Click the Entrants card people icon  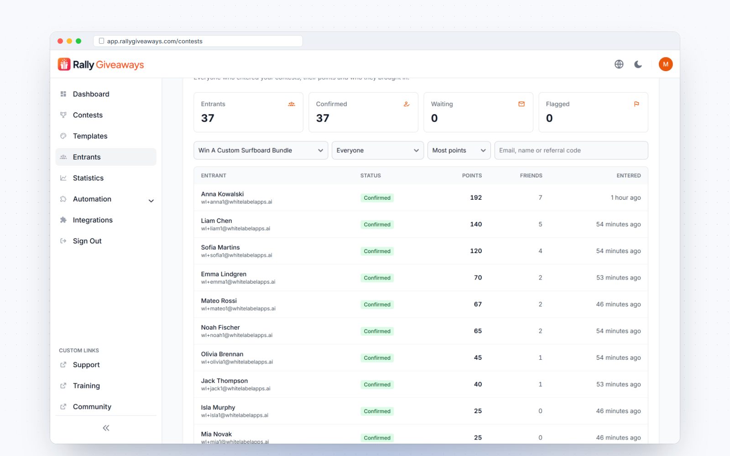[x=292, y=104]
